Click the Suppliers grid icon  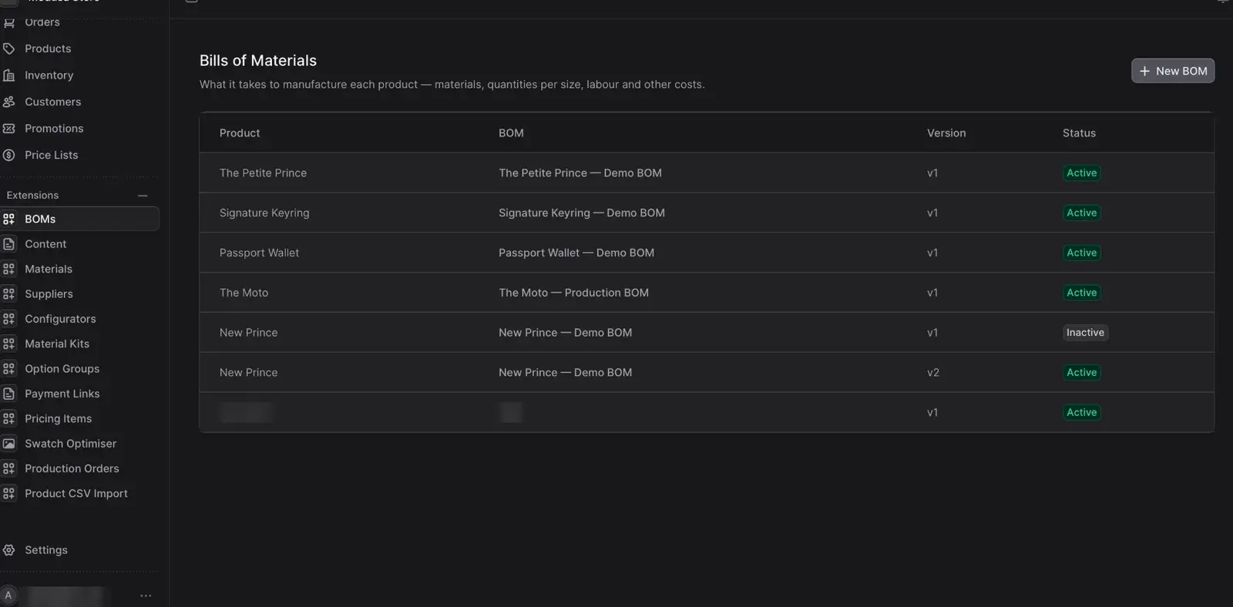point(8,293)
